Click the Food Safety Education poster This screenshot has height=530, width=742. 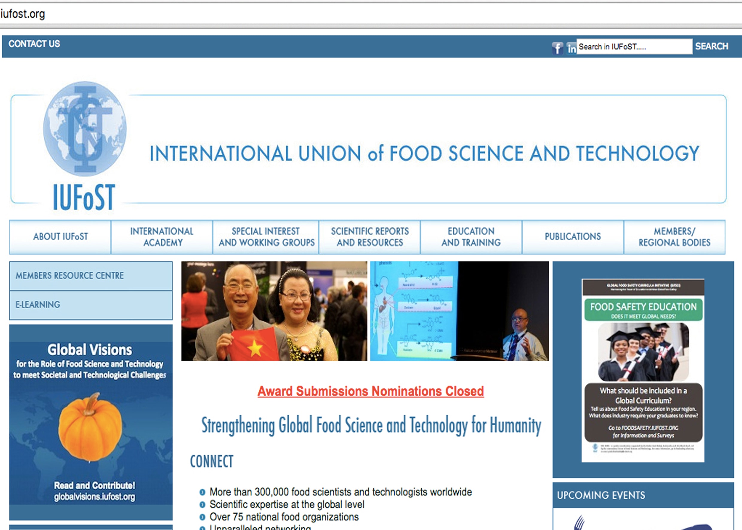(643, 370)
